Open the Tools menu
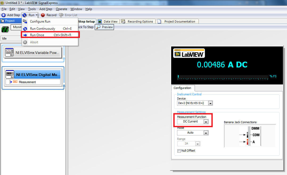The width and height of the screenshot is (287, 175). 32,9
